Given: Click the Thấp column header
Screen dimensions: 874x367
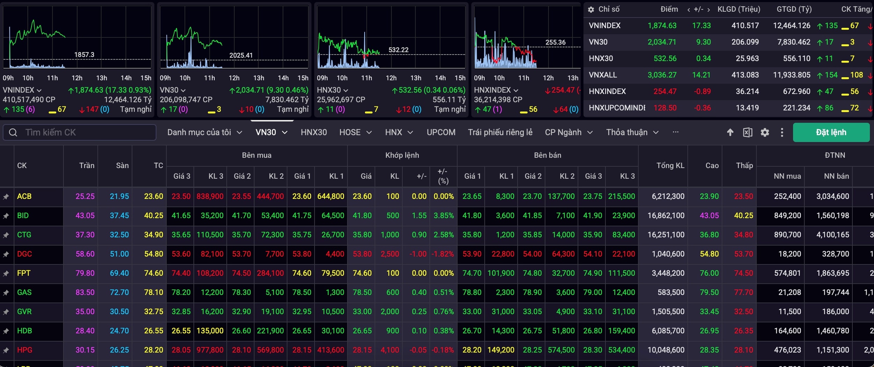Looking at the screenshot, I should 744,166.
